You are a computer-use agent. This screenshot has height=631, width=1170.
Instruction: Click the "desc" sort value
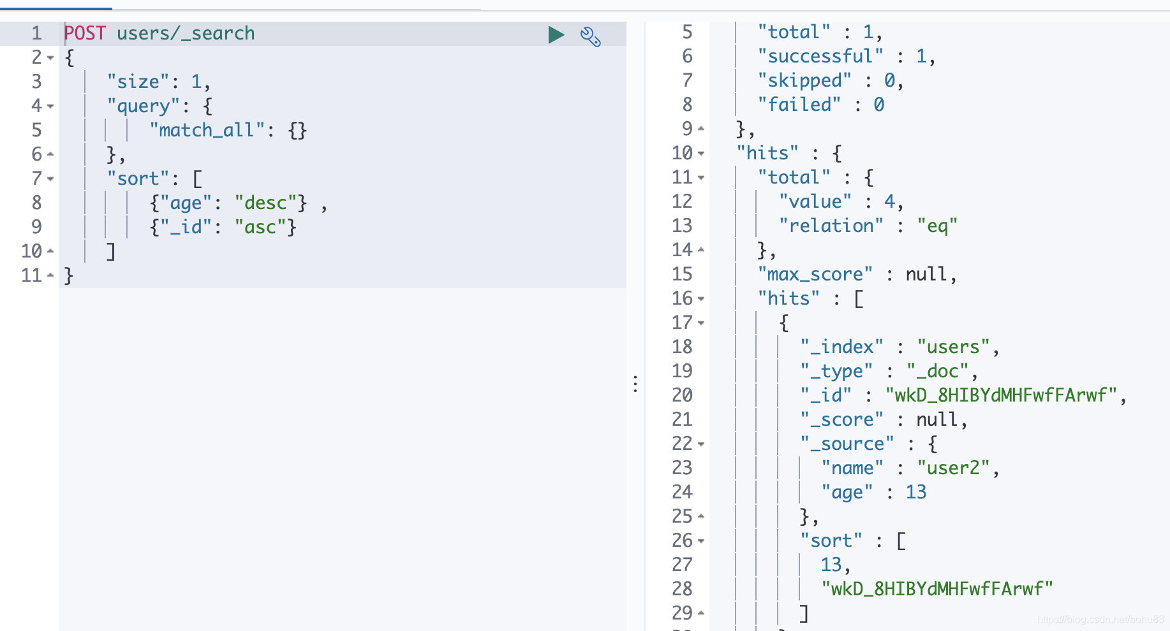(265, 203)
